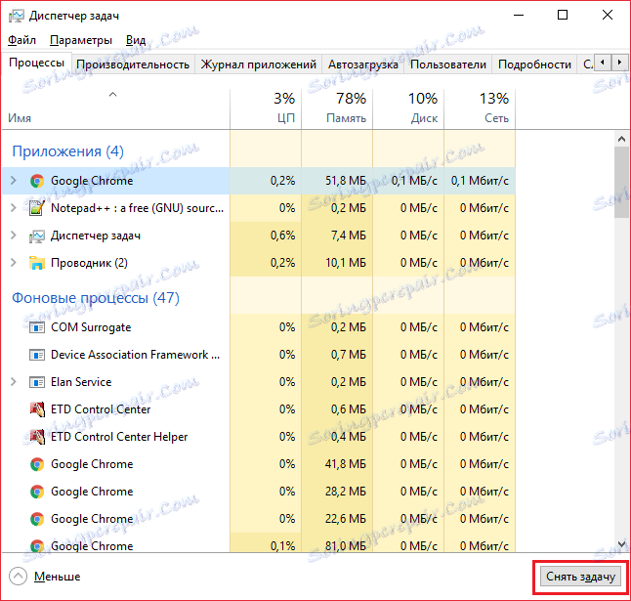Image resolution: width=631 pixels, height=601 pixels.
Task: Click the ETD Control Center icon
Action: (x=37, y=409)
